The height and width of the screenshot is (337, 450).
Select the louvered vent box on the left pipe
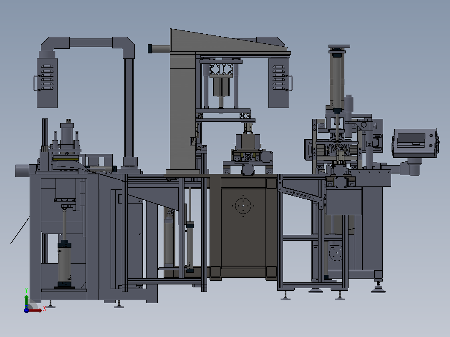(47, 83)
